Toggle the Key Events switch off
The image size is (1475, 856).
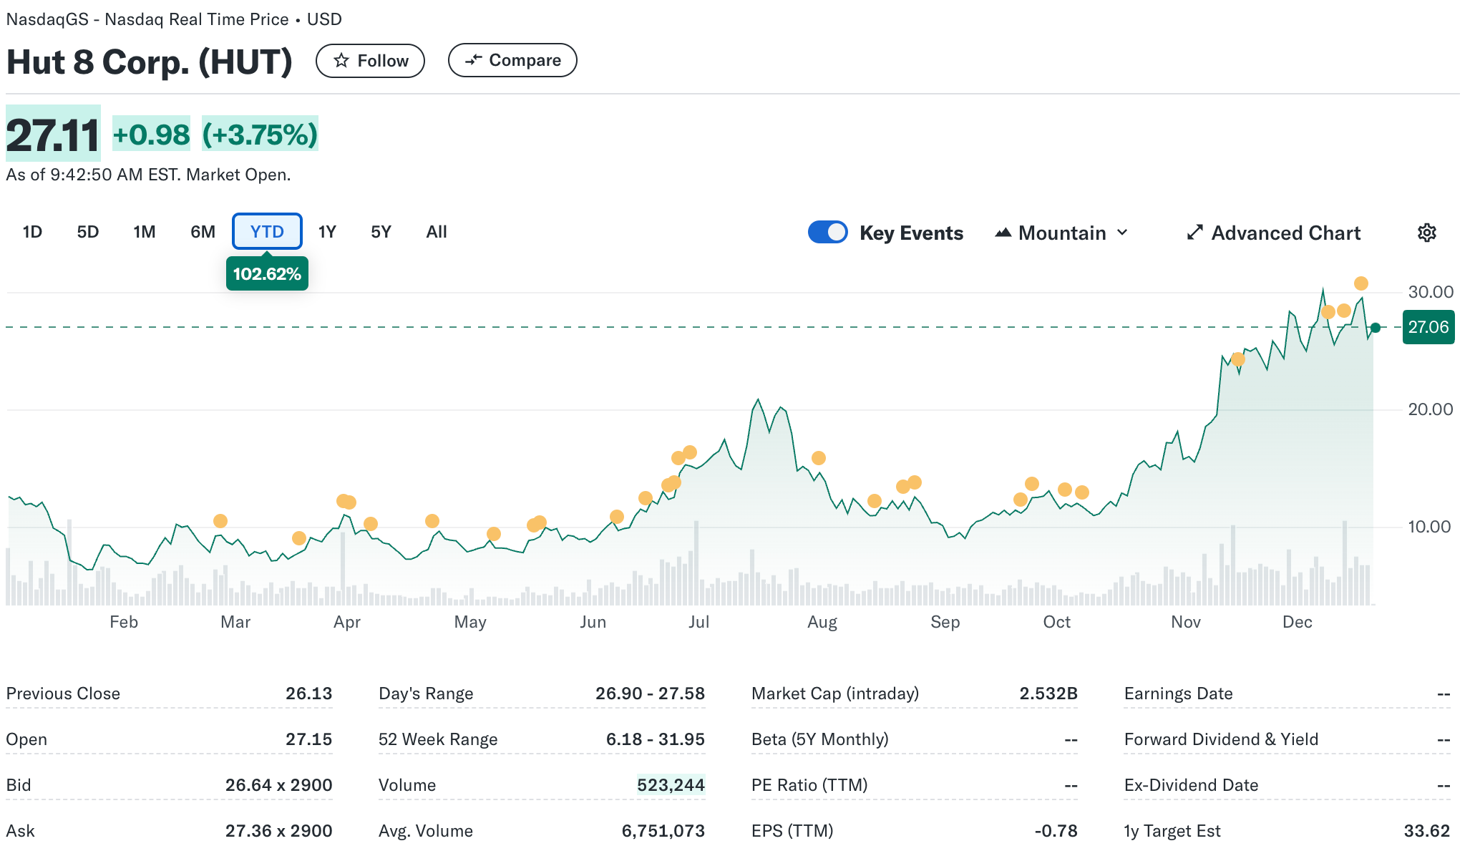pos(827,233)
